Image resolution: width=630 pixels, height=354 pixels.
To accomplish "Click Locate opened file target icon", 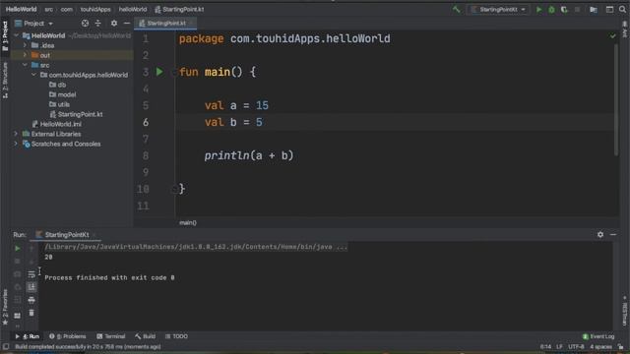I will (x=85, y=24).
